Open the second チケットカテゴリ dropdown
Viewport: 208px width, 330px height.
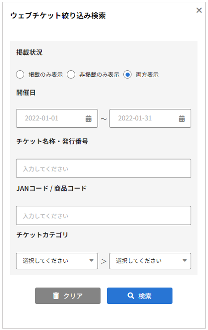[x=150, y=261]
